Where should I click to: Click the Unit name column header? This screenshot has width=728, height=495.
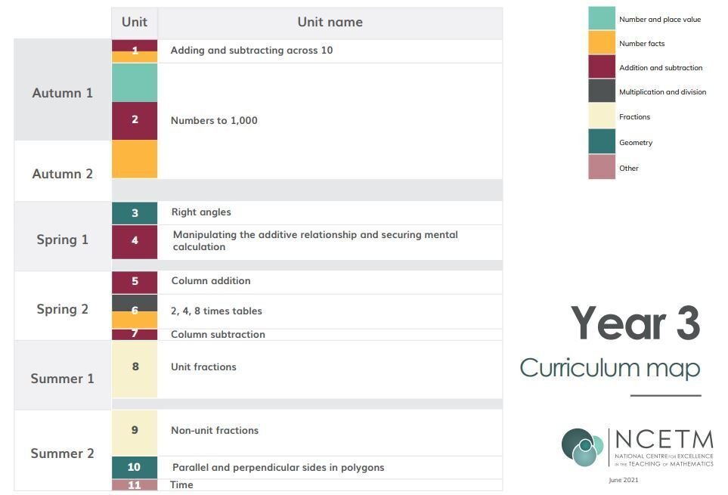[330, 22]
